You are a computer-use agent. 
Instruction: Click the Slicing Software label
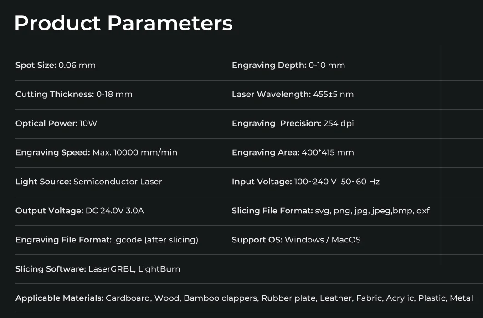point(51,269)
